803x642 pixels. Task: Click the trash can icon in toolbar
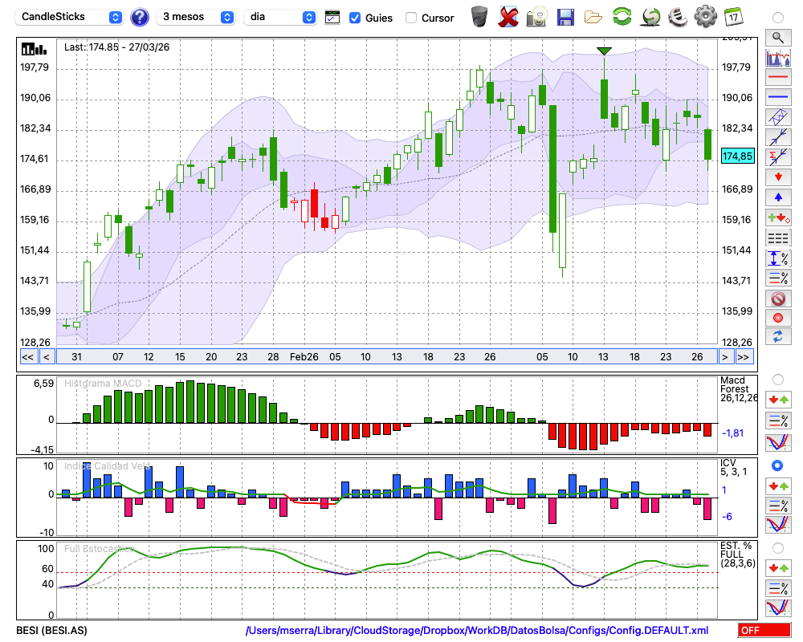coord(479,17)
